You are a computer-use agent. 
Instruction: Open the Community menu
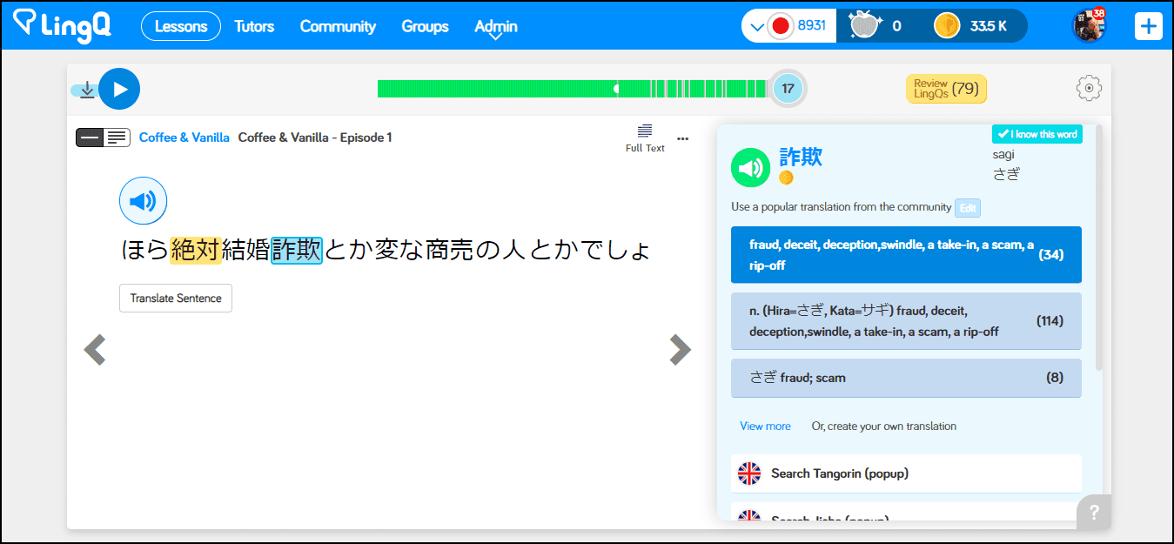(338, 26)
